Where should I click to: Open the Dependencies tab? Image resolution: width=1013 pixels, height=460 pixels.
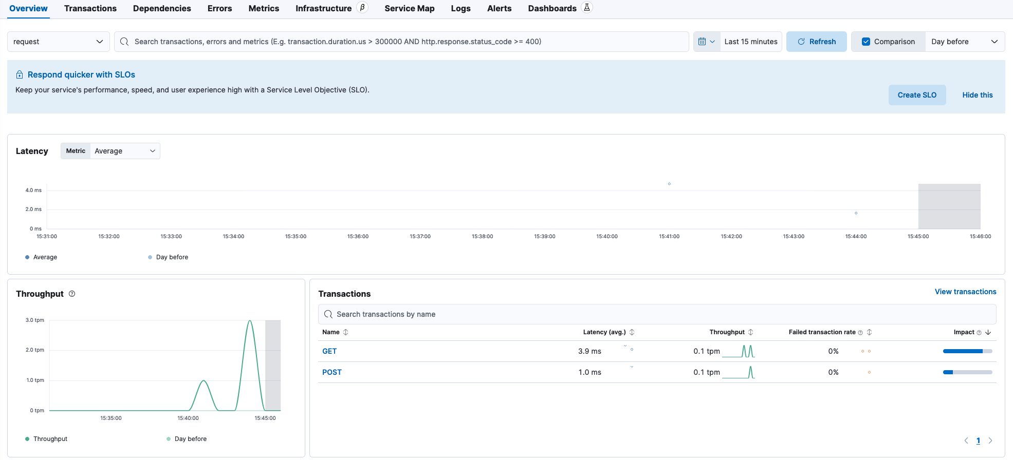(162, 8)
